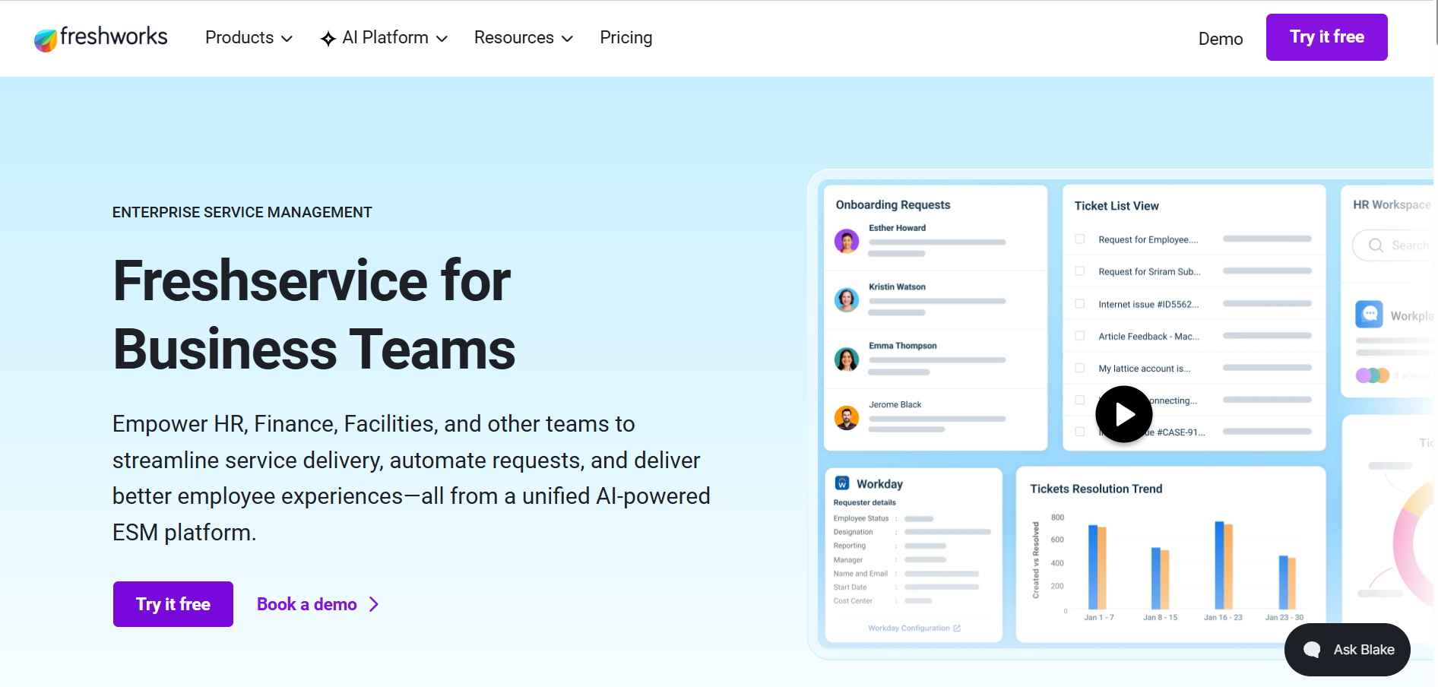Image resolution: width=1438 pixels, height=687 pixels.
Task: Click the Internet issue #ID5562 ticket text
Action: coord(1148,304)
